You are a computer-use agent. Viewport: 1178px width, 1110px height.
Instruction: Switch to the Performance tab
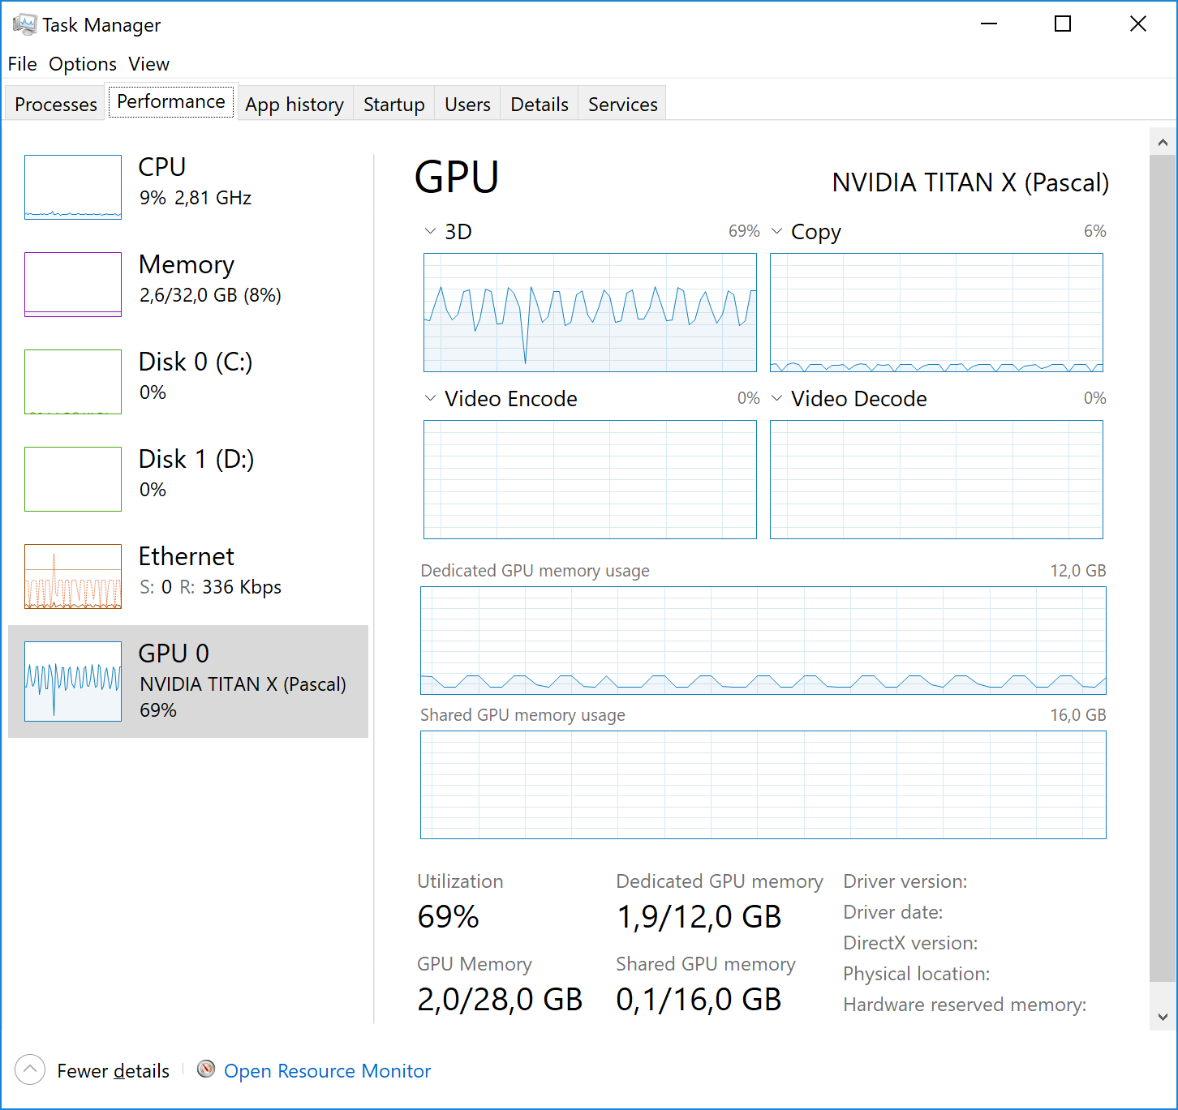pyautogui.click(x=171, y=101)
